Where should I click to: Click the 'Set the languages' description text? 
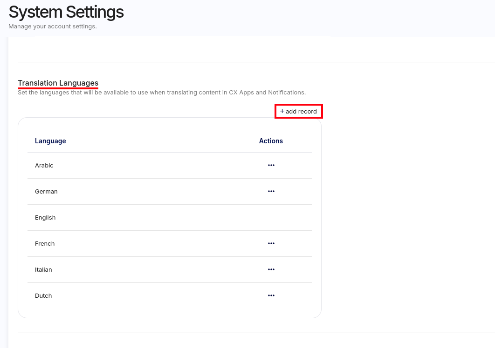[x=162, y=93]
